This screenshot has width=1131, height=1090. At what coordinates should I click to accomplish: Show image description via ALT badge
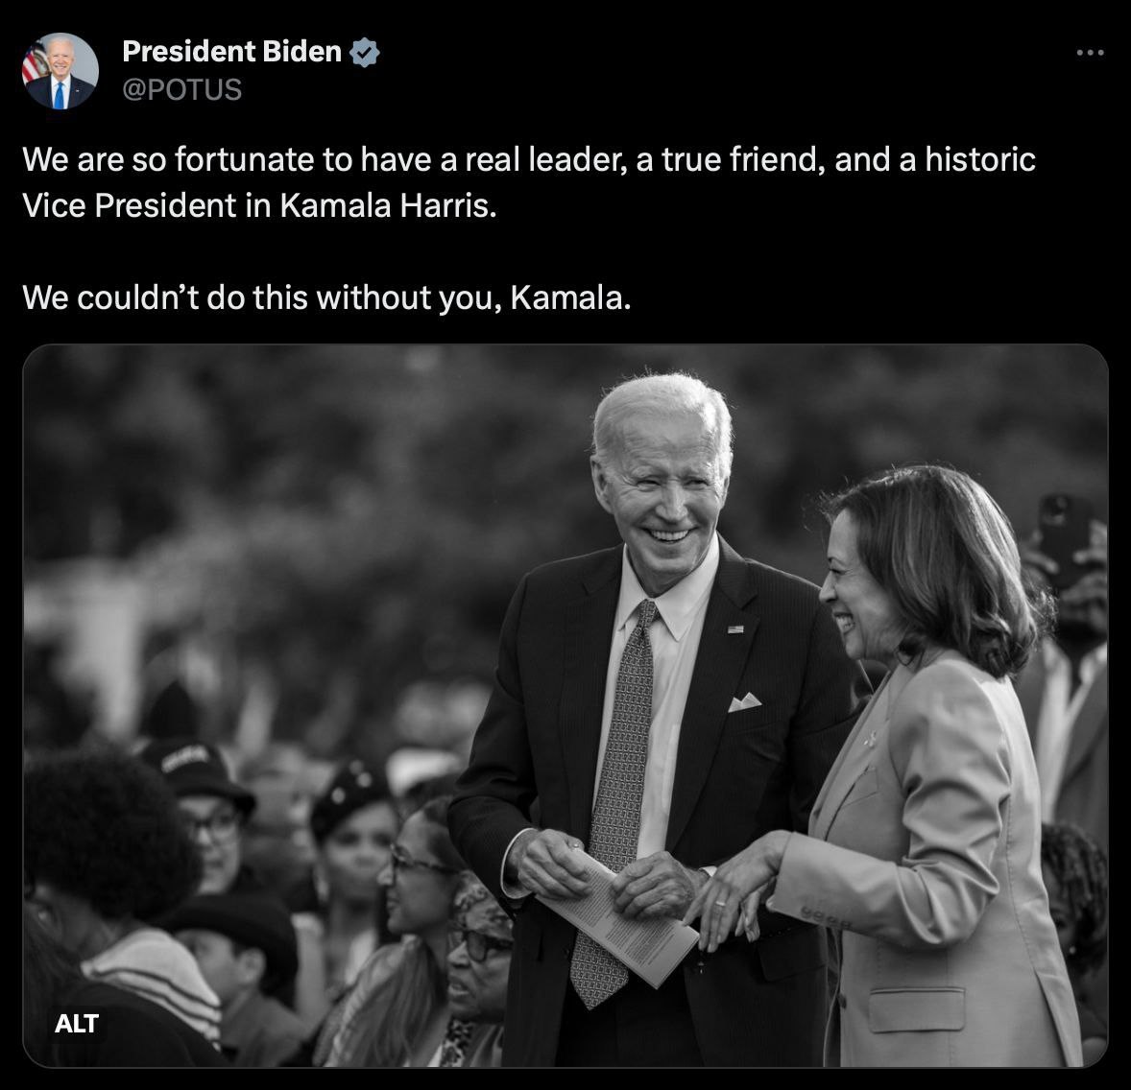[x=77, y=1024]
